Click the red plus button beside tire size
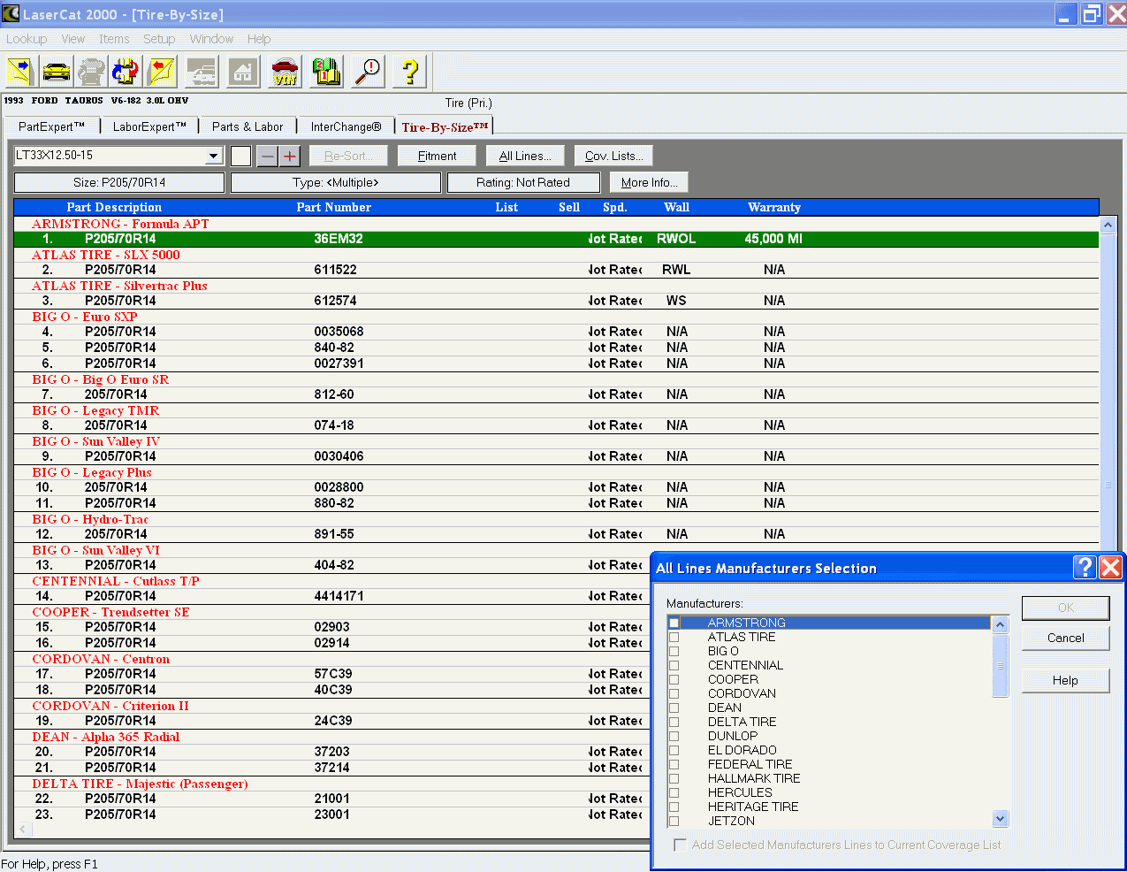Image resolution: width=1127 pixels, height=872 pixels. click(x=290, y=157)
